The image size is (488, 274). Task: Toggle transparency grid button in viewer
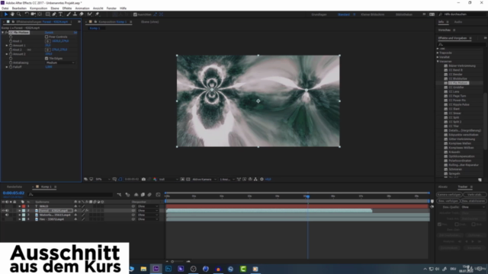[188, 180]
